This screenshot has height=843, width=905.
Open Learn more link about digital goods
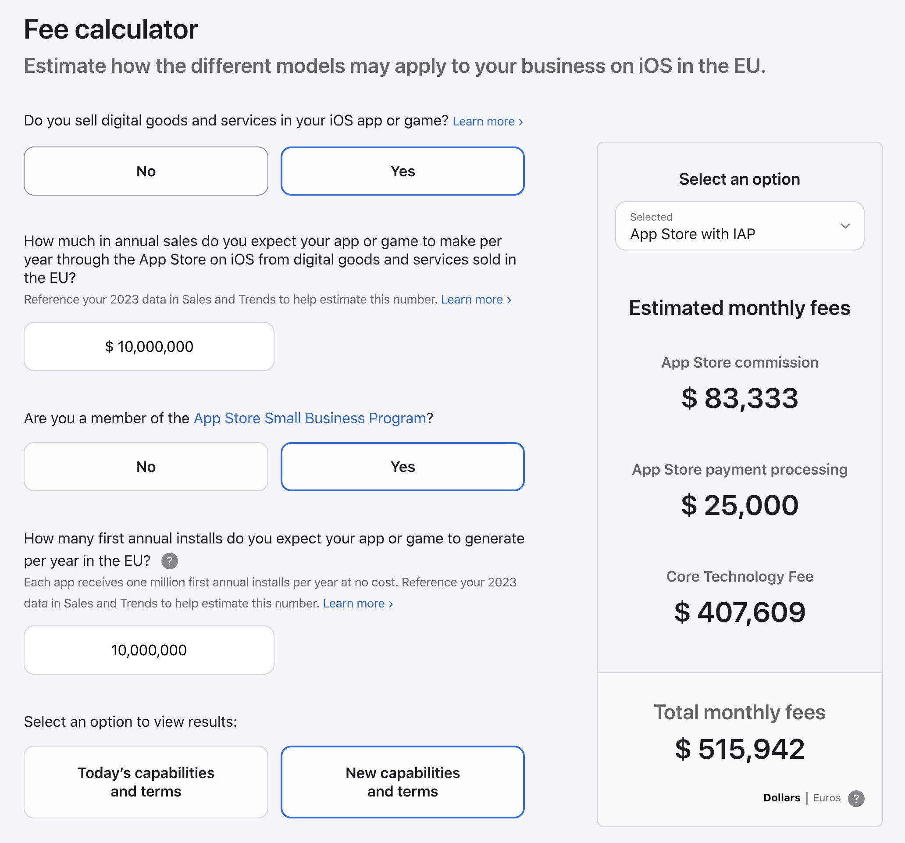point(488,121)
